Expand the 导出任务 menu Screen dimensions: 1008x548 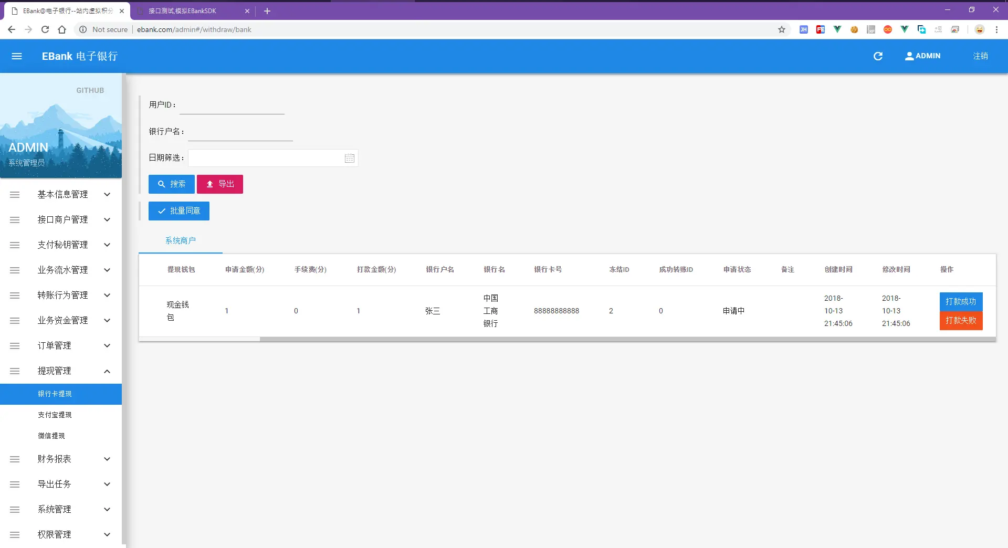tap(61, 484)
